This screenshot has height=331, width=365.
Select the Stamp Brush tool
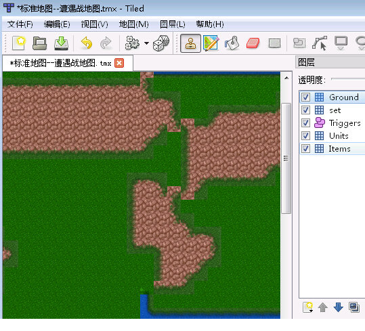pos(190,43)
